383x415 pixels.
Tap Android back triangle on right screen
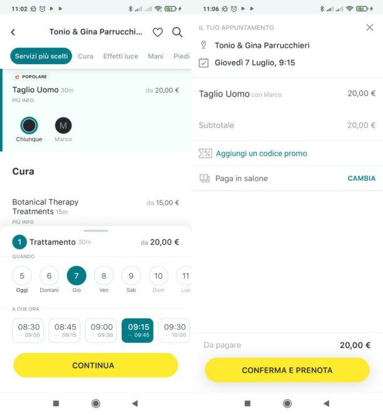[326, 403]
